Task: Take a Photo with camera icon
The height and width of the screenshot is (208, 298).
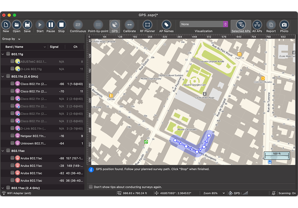Action: (x=284, y=26)
